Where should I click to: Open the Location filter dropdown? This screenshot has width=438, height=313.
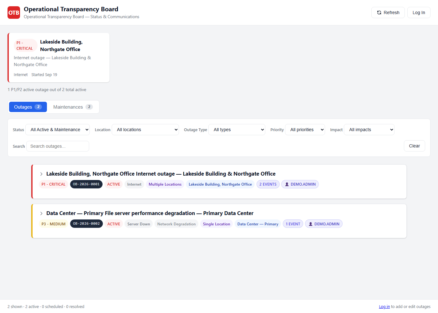(x=145, y=130)
